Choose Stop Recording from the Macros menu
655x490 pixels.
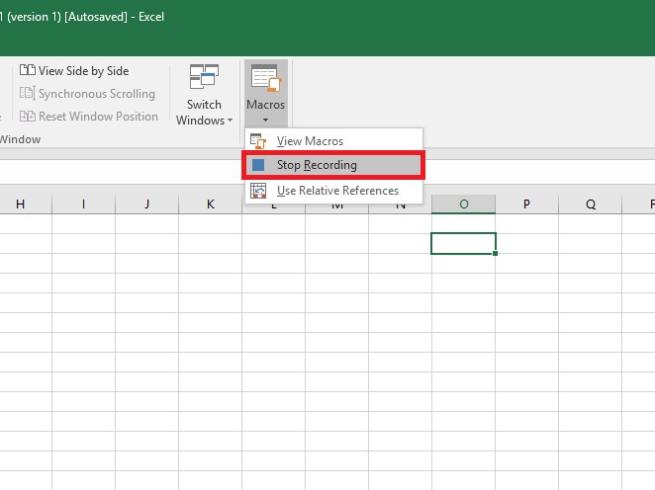point(333,165)
